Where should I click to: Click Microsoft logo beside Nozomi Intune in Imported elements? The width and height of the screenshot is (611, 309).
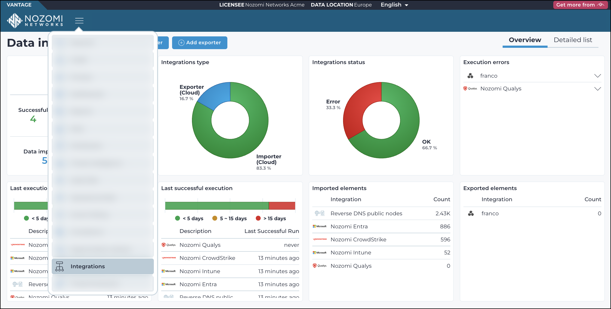pyautogui.click(x=320, y=253)
